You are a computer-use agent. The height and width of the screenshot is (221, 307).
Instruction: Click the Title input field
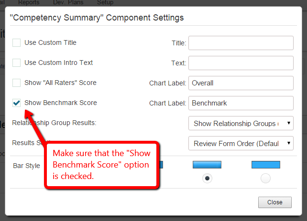[241, 43]
